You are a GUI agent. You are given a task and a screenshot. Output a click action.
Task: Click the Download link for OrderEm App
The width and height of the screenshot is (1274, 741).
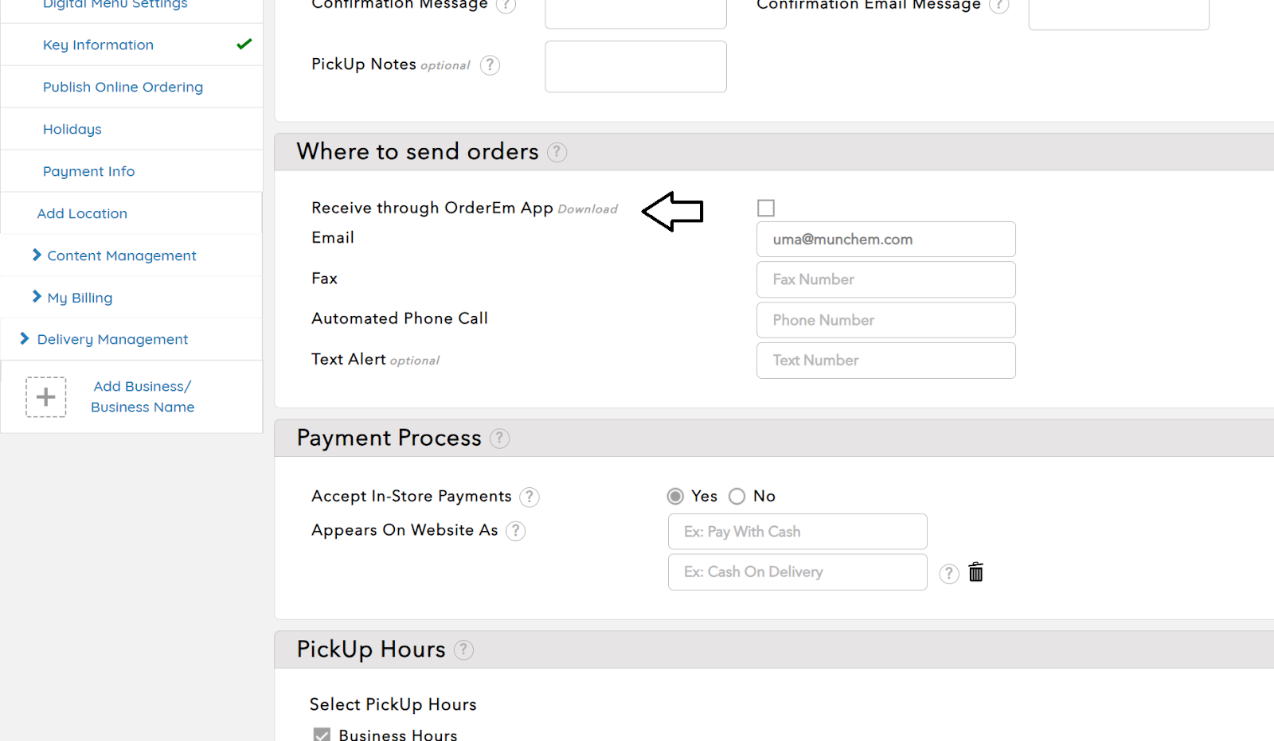[x=588, y=209]
